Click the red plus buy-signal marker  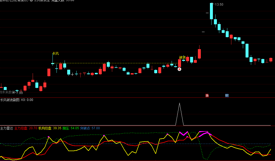tap(179, 69)
